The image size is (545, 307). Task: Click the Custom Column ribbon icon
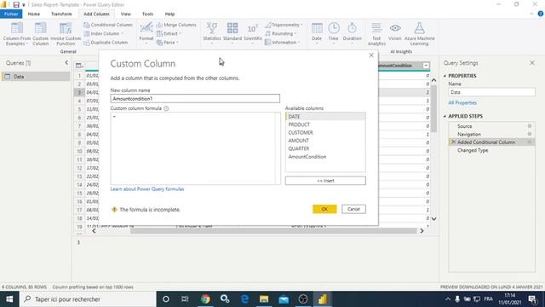pyautogui.click(x=40, y=33)
